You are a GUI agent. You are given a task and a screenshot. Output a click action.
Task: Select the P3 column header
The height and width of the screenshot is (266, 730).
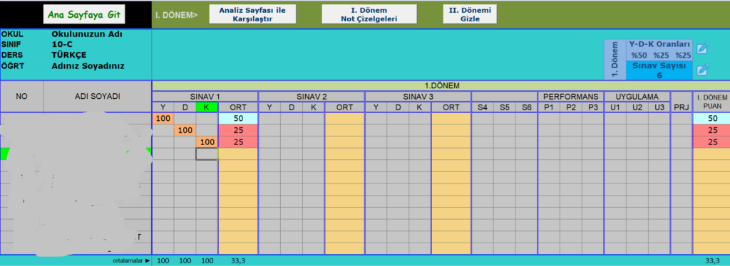pos(592,107)
